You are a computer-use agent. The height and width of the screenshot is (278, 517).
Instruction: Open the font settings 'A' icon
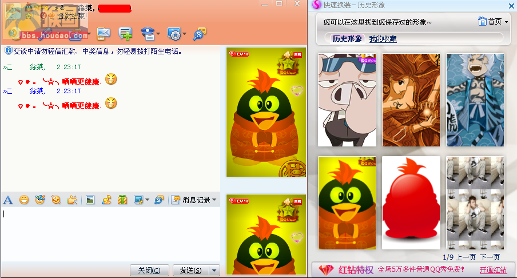point(8,200)
